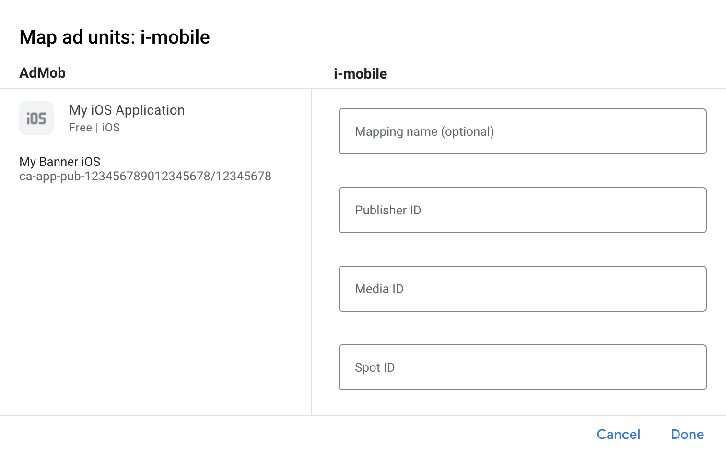The image size is (726, 472).
Task: Select the Spot ID text field
Action: 522,367
